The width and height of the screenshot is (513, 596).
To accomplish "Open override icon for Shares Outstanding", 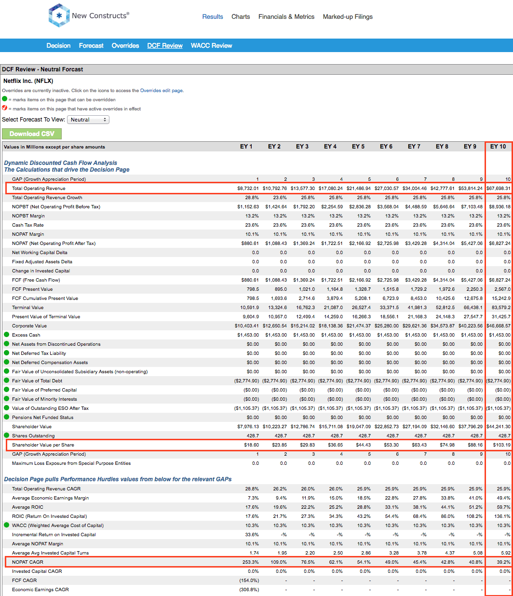I will coord(7,435).
